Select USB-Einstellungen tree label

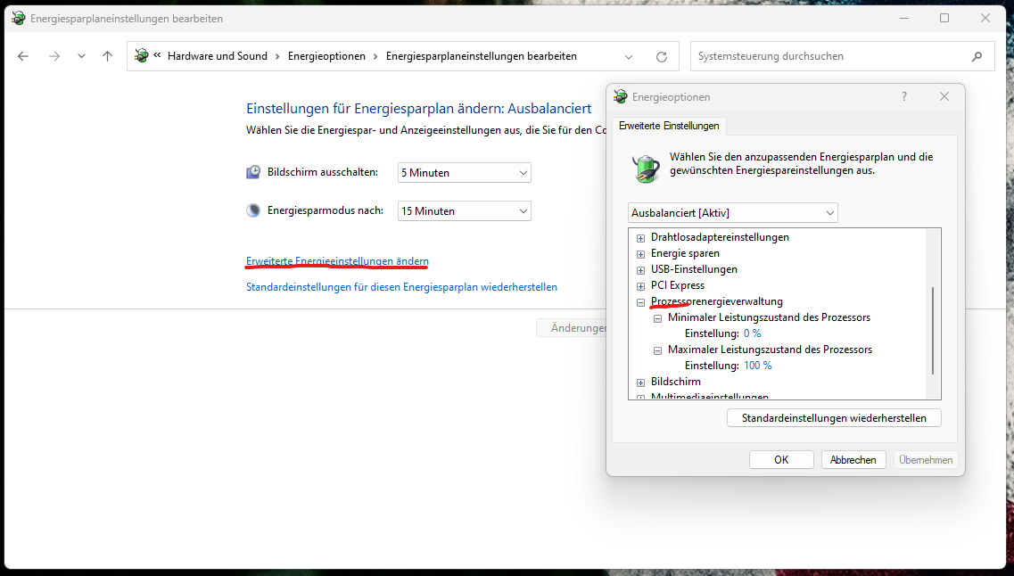pos(694,269)
